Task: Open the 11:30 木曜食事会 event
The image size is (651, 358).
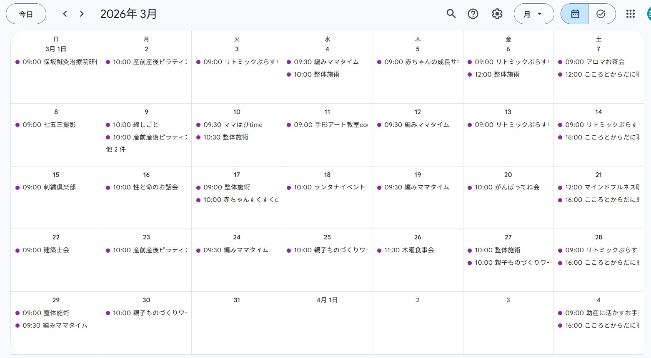Action: tap(409, 250)
